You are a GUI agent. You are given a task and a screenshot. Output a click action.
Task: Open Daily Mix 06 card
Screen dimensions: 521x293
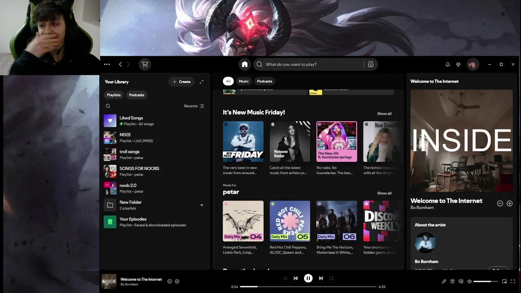tap(337, 228)
